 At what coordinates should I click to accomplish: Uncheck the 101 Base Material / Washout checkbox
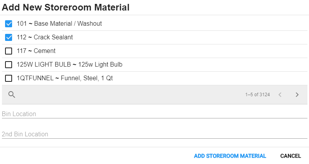(9, 24)
